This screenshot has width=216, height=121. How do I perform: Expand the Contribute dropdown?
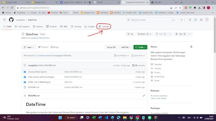(x=122, y=55)
